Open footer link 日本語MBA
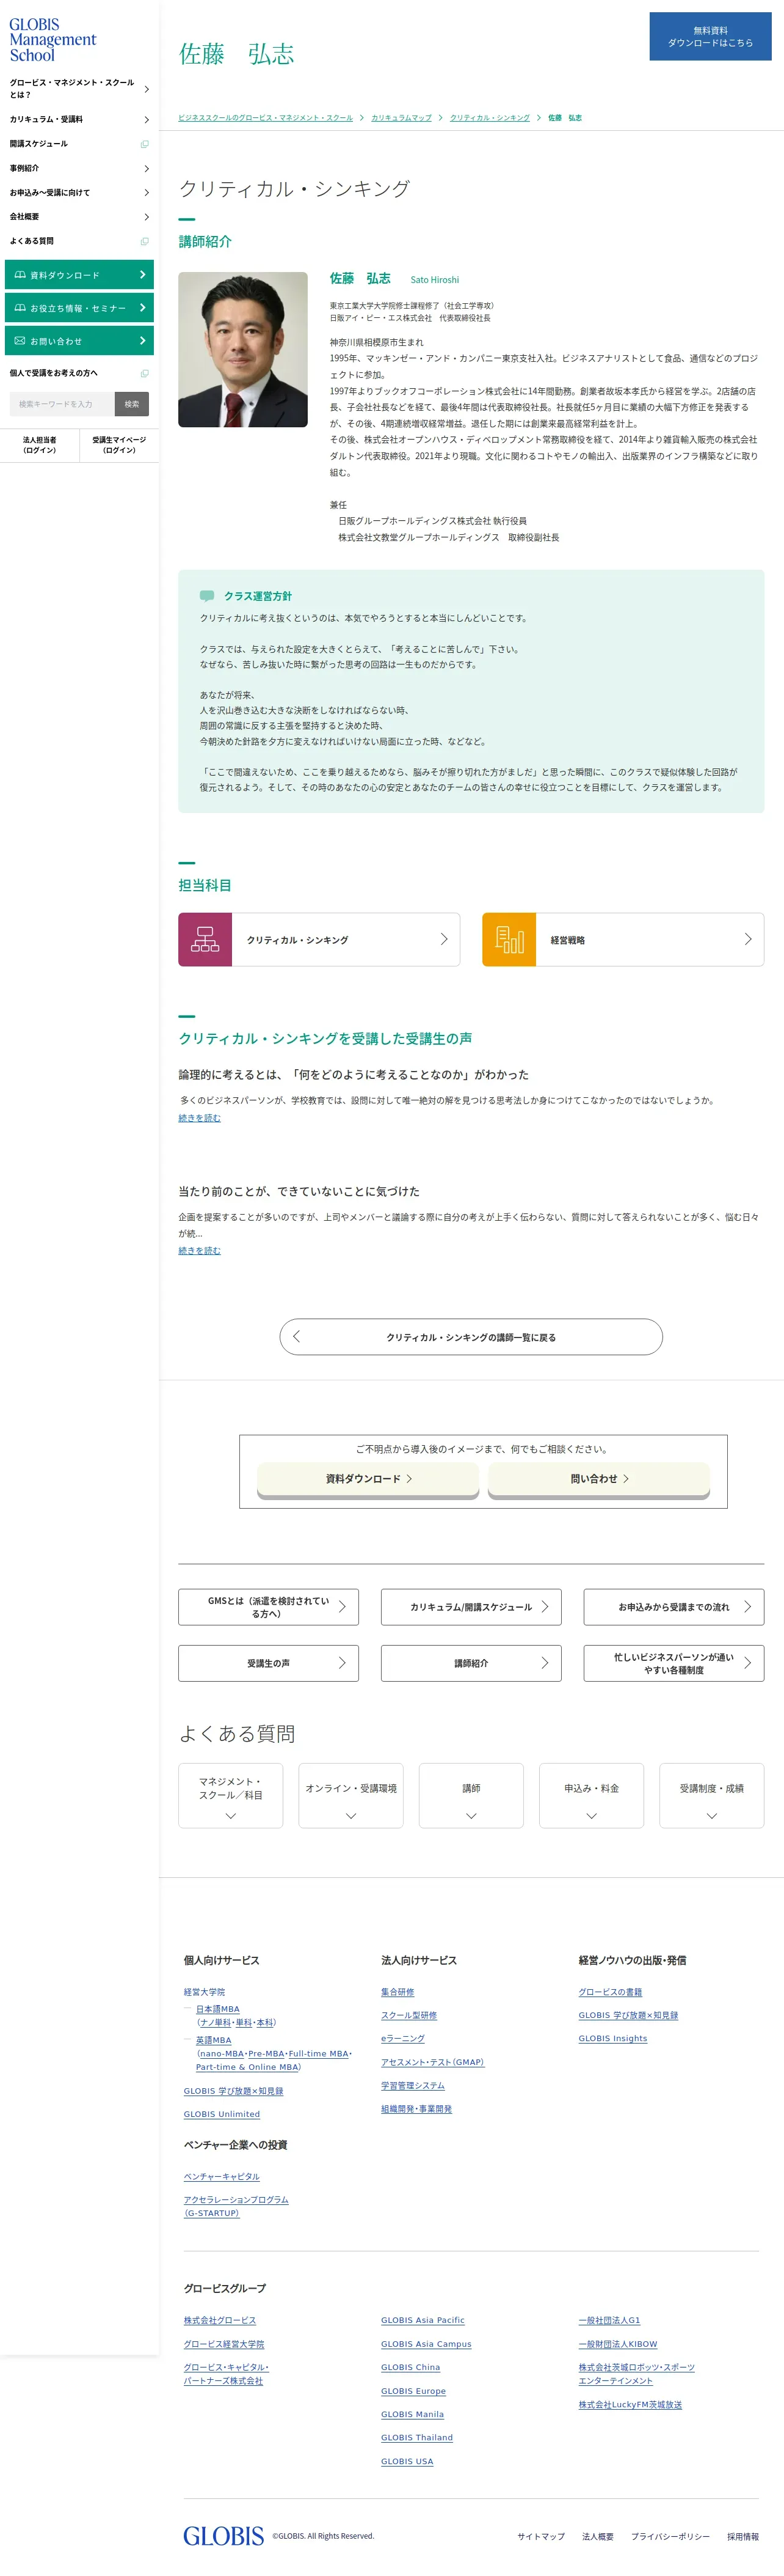This screenshot has height=2576, width=784. pos(218,2009)
